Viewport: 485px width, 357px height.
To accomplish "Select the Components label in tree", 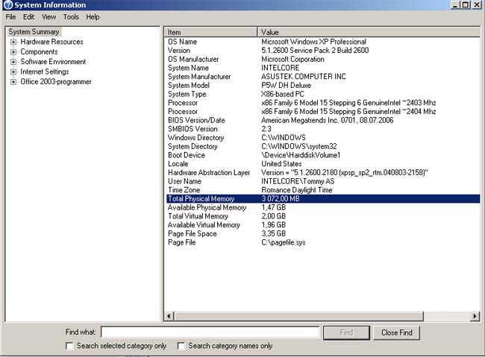I will tap(39, 51).
